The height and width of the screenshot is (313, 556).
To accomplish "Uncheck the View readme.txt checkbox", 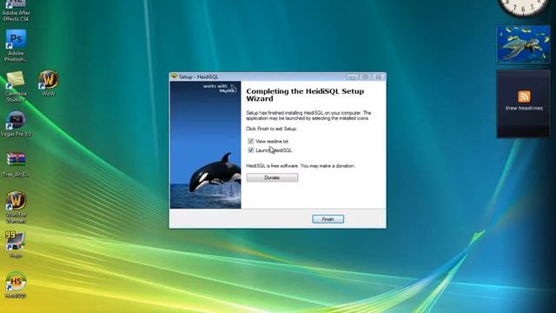I will point(251,141).
